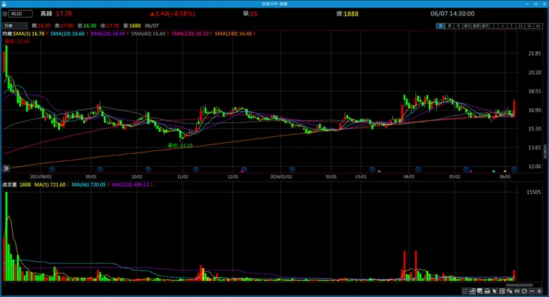Screen dimensions: 549x297
Task: Click the SMA(10) 16.66 label
Action: coord(69,34)
